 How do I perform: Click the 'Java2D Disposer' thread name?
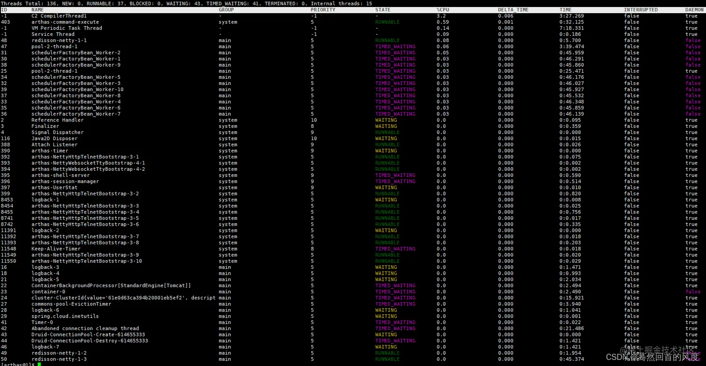click(x=55, y=138)
